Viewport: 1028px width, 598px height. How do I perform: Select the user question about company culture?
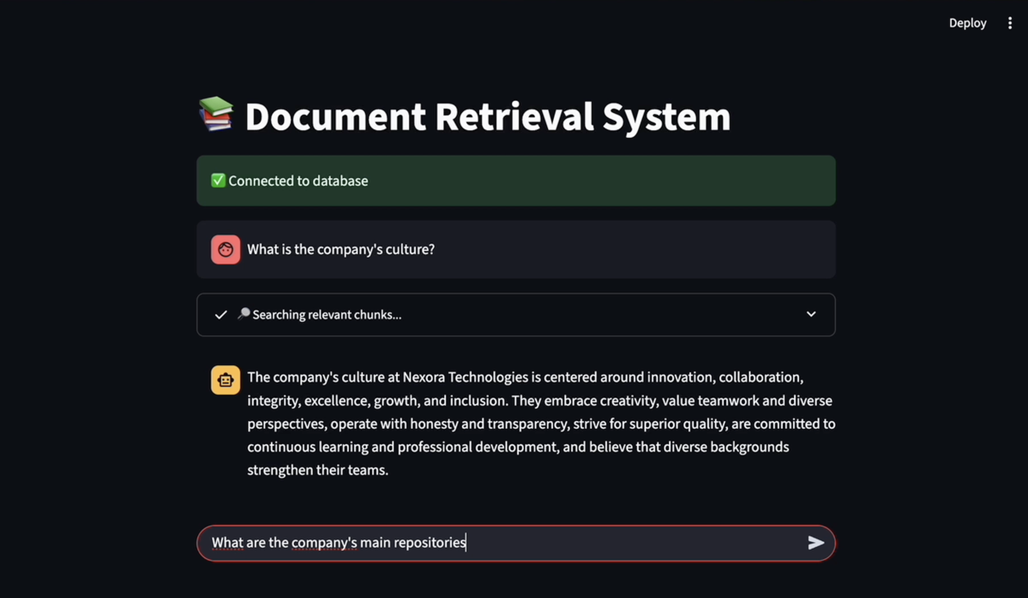coord(341,250)
